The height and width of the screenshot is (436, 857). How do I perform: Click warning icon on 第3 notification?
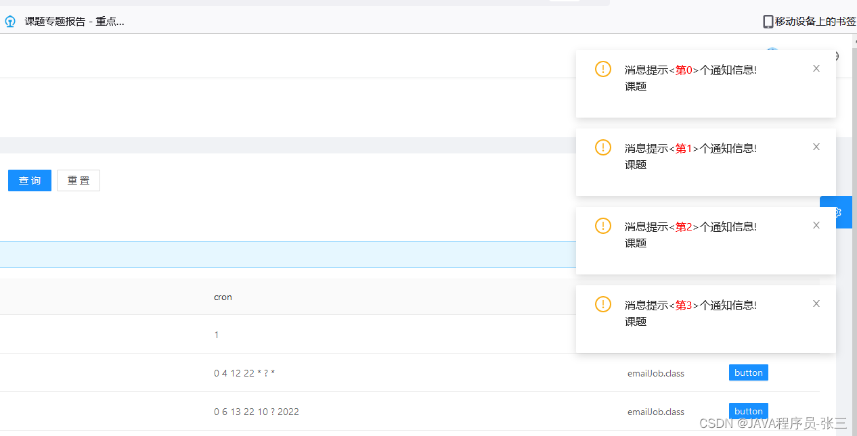[603, 304]
